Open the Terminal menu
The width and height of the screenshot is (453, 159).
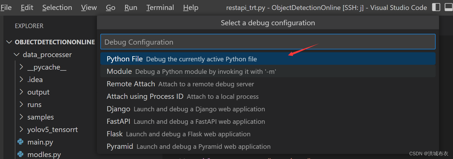160,8
